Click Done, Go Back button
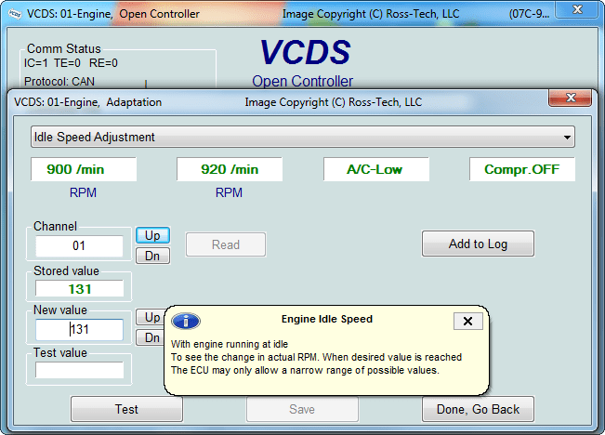The width and height of the screenshot is (605, 435). pos(478,409)
